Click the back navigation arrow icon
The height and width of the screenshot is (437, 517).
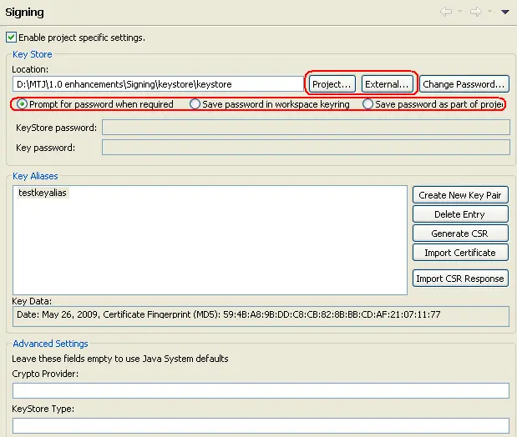446,12
